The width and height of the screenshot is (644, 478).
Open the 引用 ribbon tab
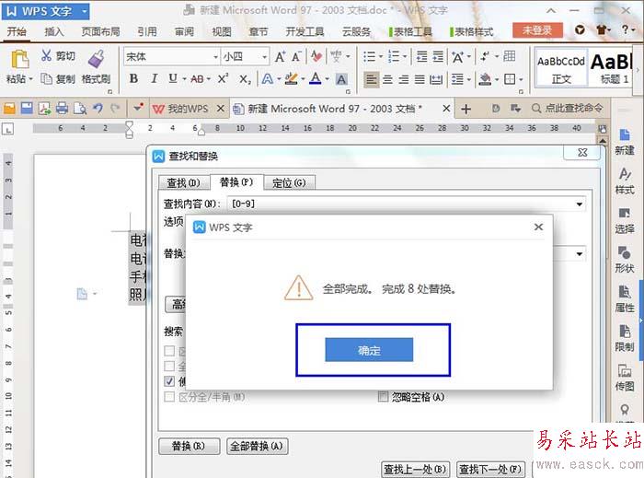pos(147,31)
